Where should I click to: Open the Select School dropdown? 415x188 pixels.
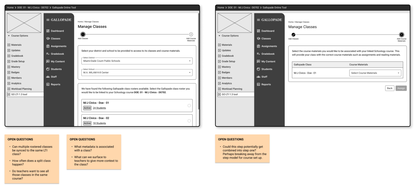137,72
